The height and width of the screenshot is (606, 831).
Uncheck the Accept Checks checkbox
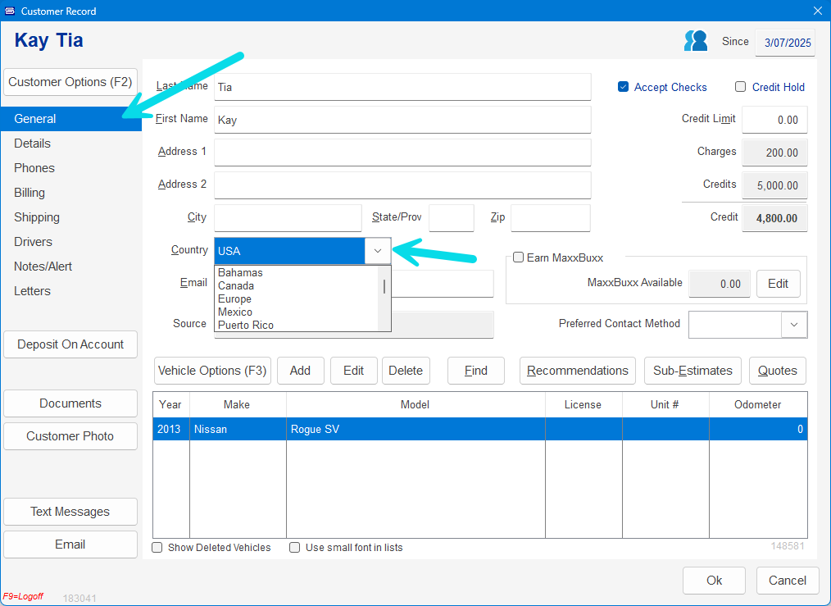click(x=623, y=87)
